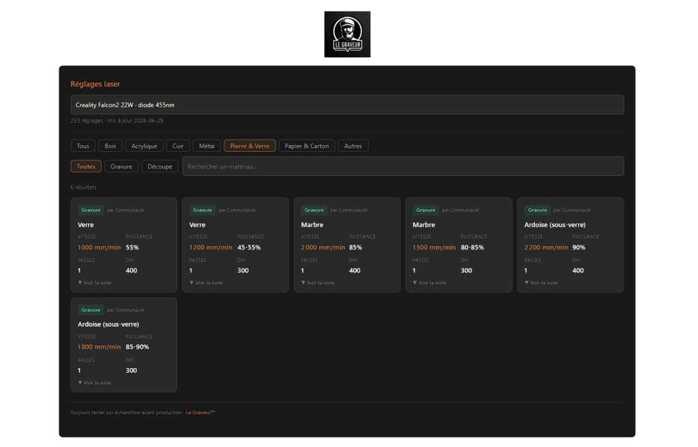Enable the Découpe operation filter
Screen dimensions: 698x447
160,166
